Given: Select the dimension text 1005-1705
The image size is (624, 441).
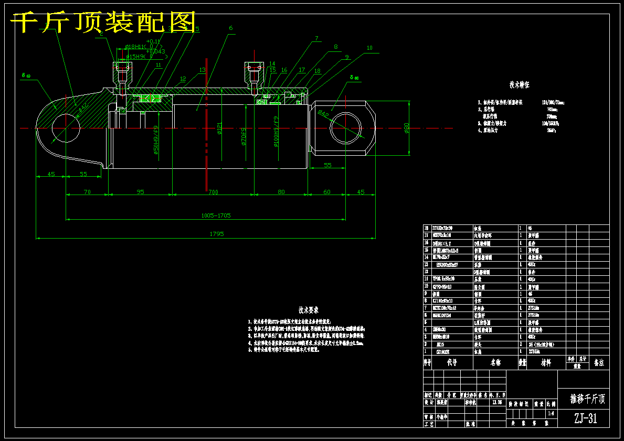Looking at the screenshot, I should pyautogui.click(x=216, y=216).
